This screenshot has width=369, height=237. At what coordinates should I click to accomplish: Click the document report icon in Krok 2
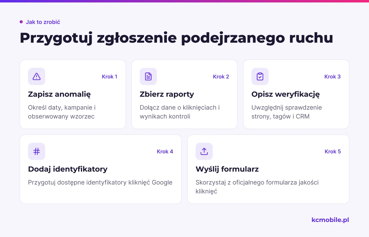pos(148,76)
